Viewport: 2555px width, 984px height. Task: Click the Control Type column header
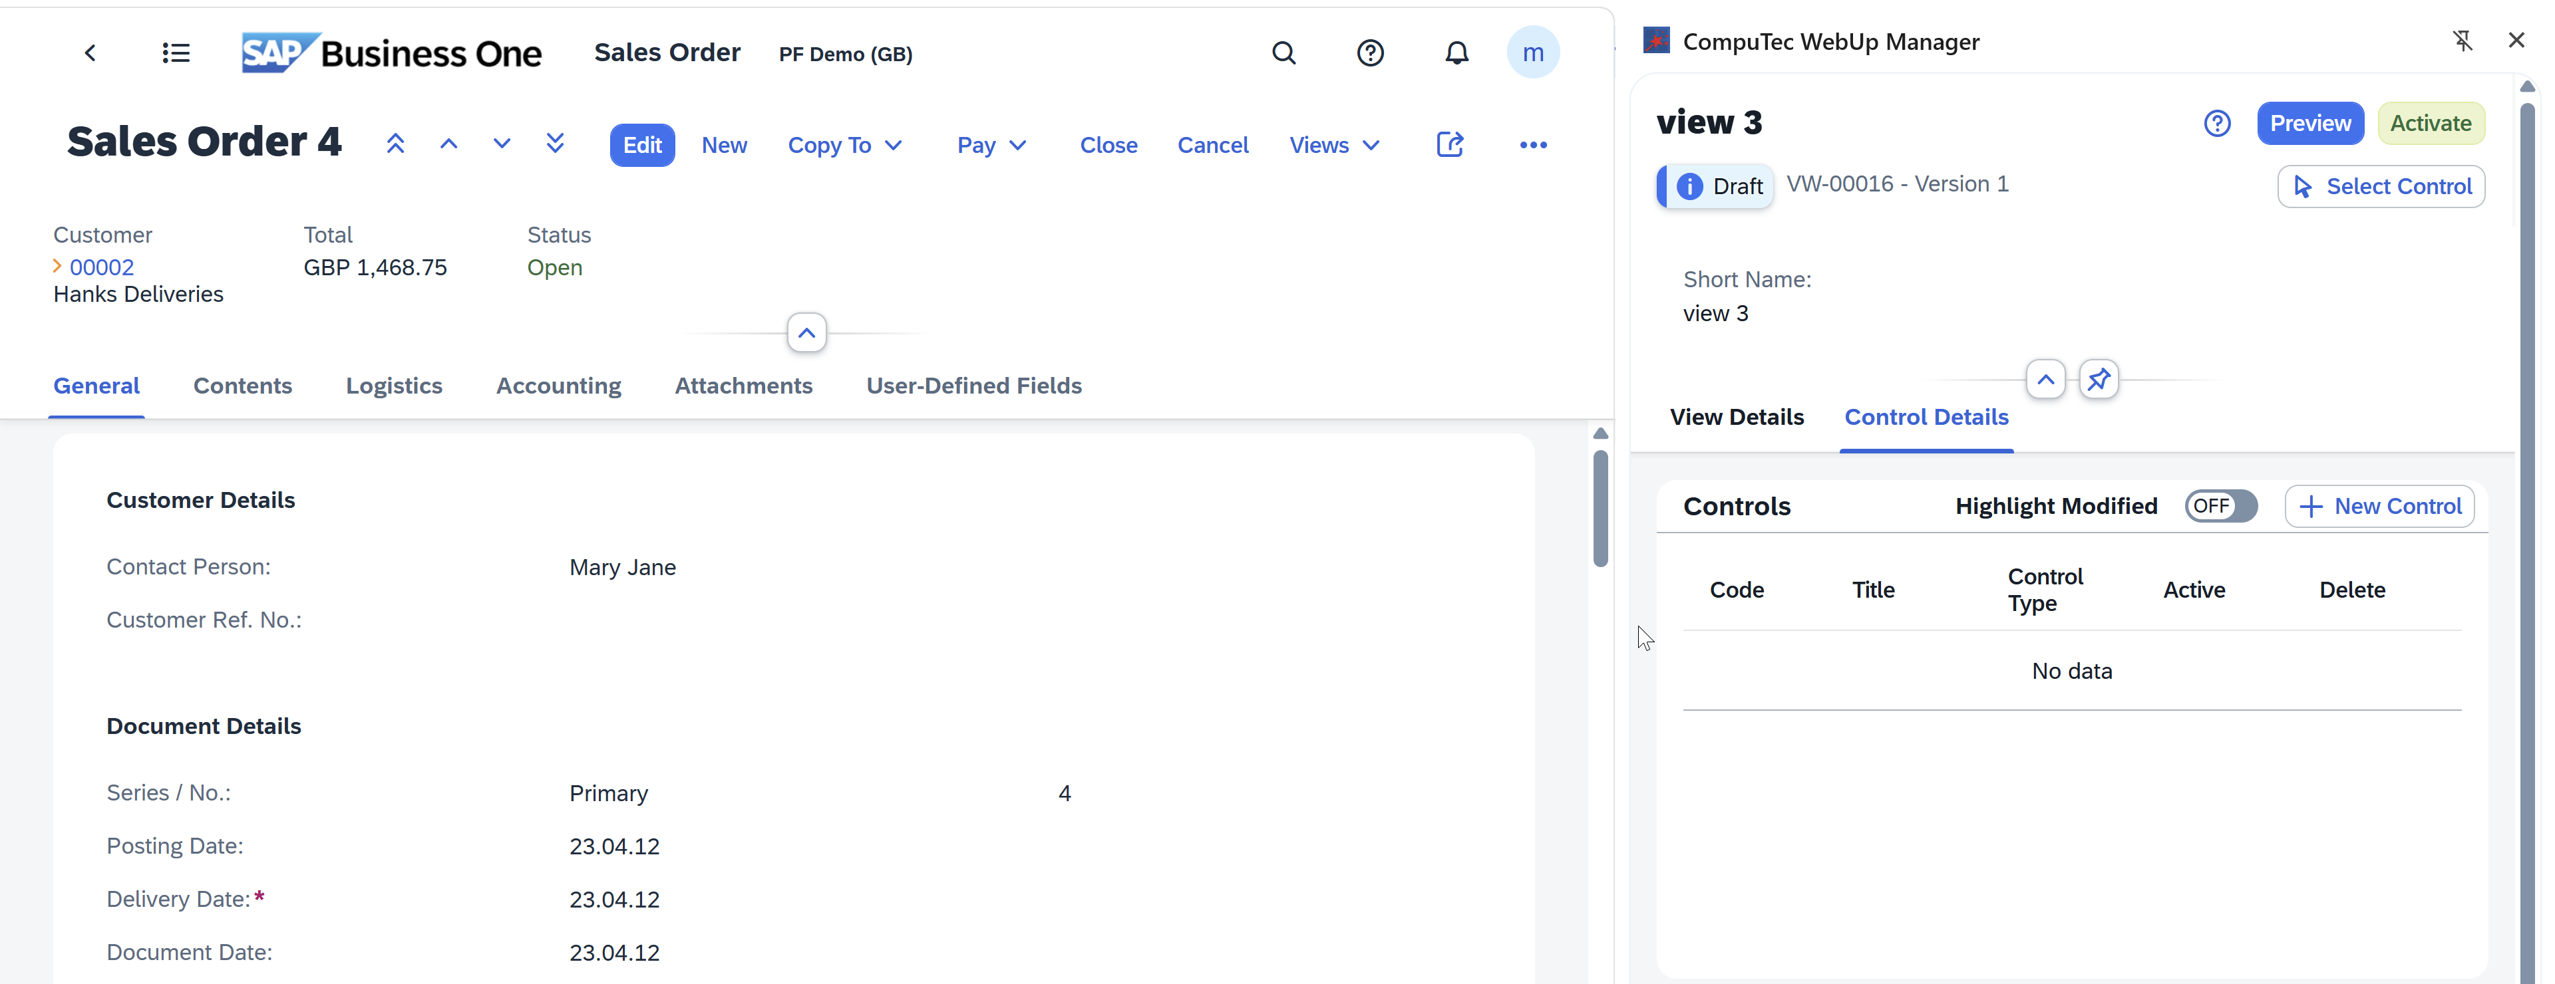click(2045, 590)
